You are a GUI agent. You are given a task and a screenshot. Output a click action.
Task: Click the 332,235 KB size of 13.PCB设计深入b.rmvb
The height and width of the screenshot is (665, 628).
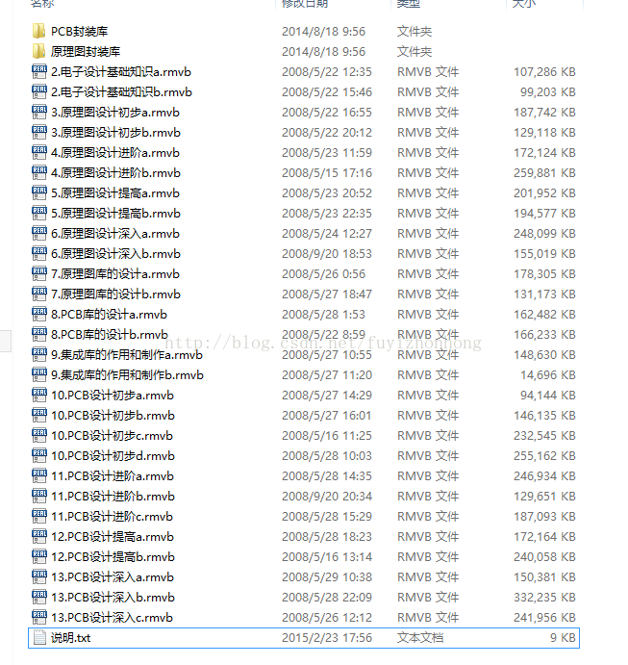coord(544,597)
